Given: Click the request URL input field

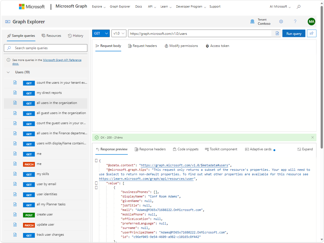Looking at the screenshot, I should coord(200,33).
